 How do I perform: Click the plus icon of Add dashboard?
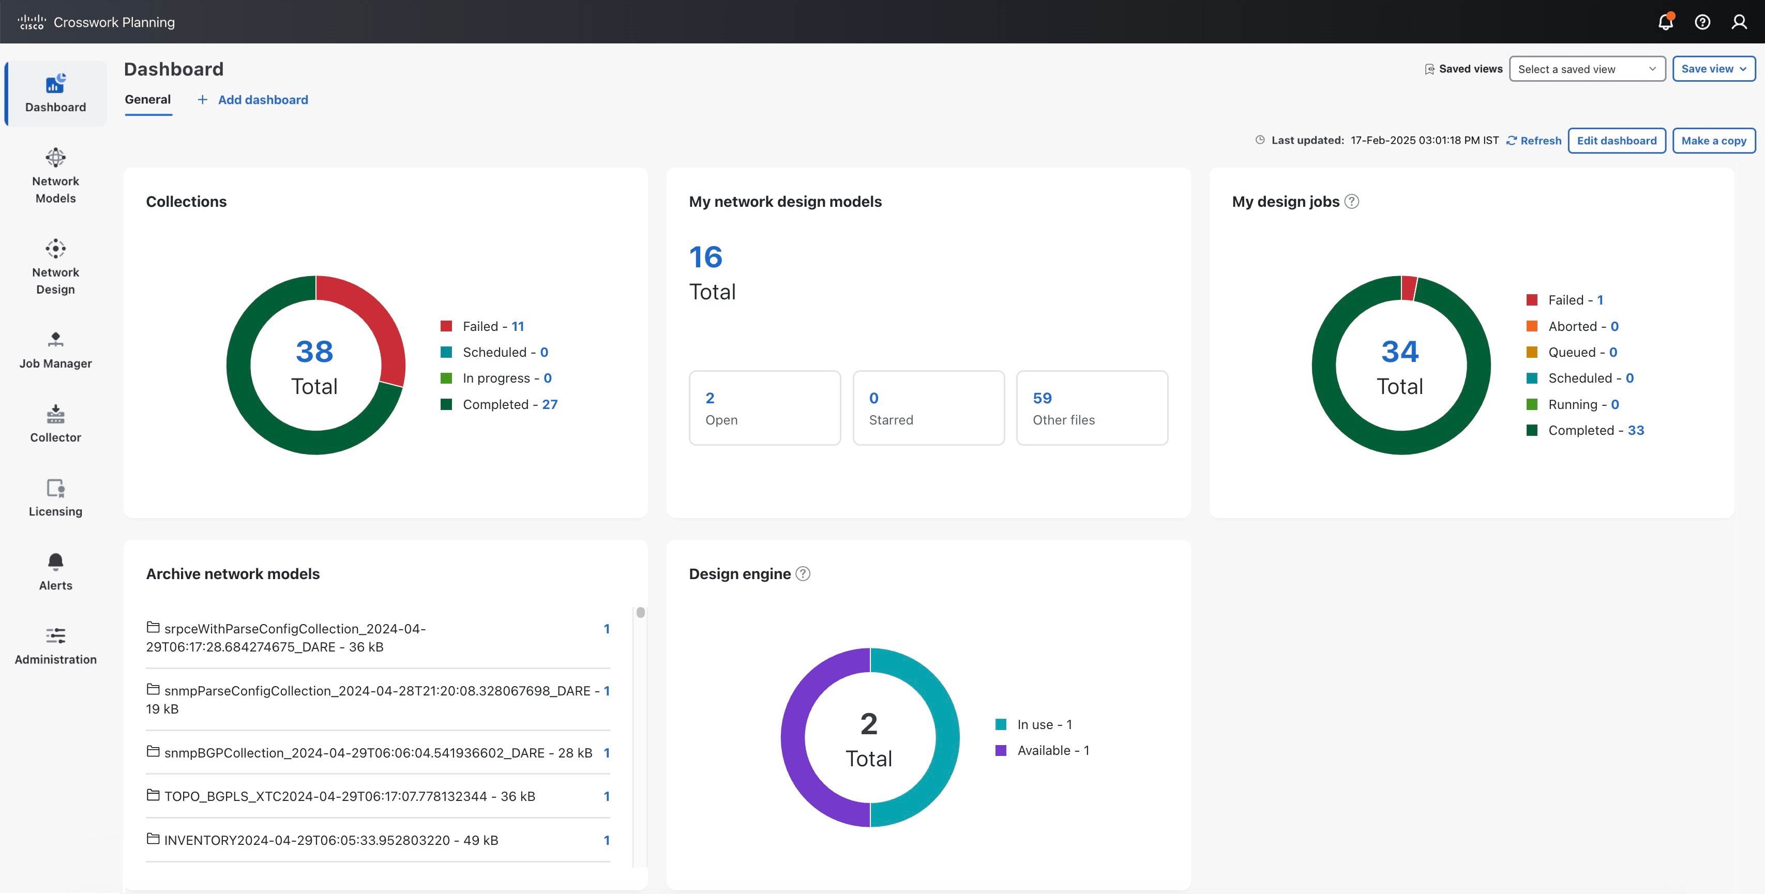[x=202, y=100]
